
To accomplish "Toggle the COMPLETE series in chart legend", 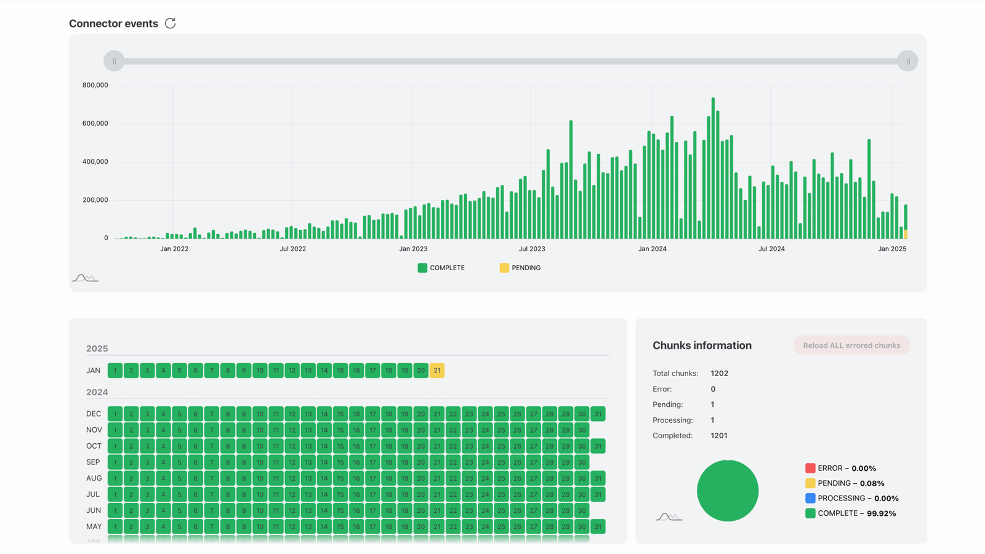I will tap(441, 268).
